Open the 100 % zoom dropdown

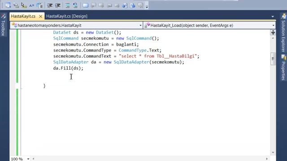coord(28,159)
